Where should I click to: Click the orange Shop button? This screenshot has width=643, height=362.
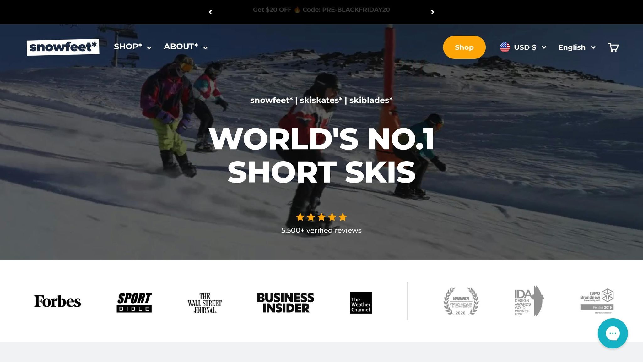[x=464, y=47]
